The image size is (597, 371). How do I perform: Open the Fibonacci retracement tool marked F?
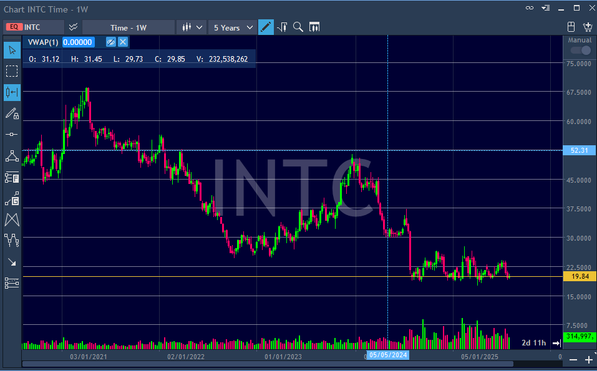(x=12, y=177)
